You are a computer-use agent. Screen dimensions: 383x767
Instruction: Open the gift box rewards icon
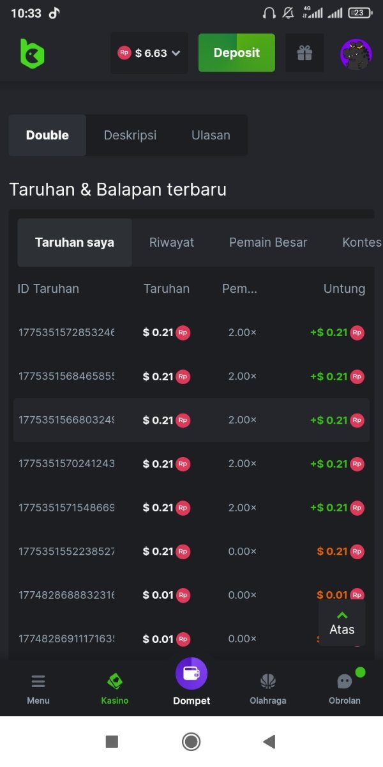click(x=304, y=54)
